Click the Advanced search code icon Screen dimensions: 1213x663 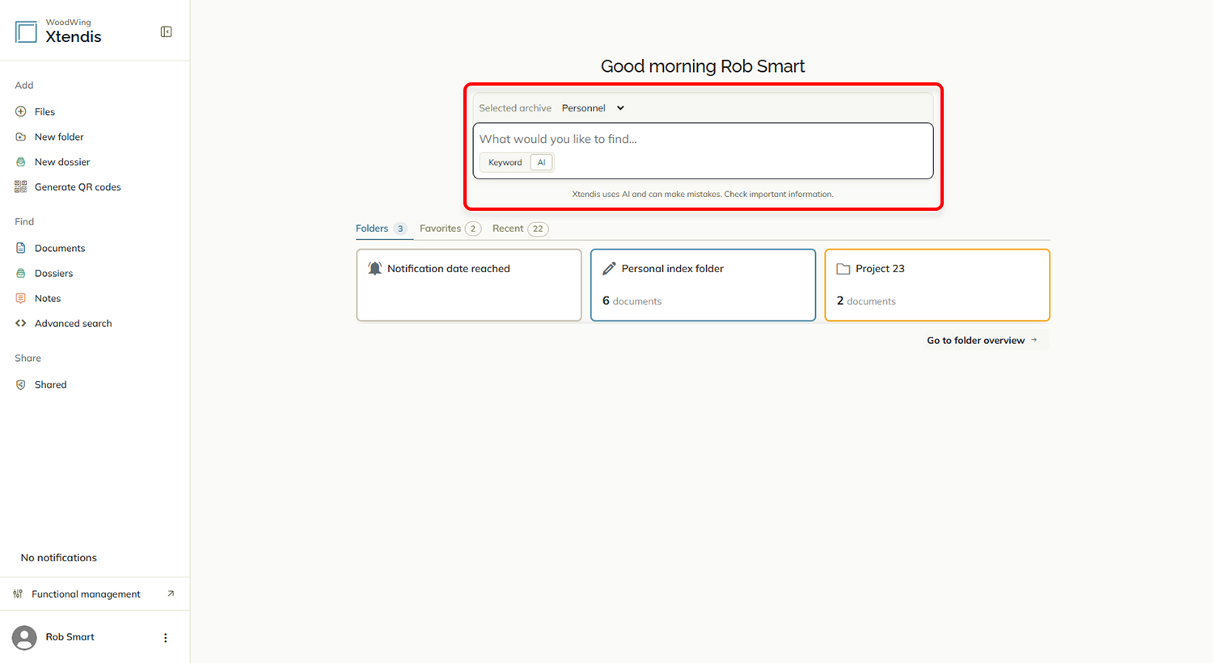[x=21, y=323]
